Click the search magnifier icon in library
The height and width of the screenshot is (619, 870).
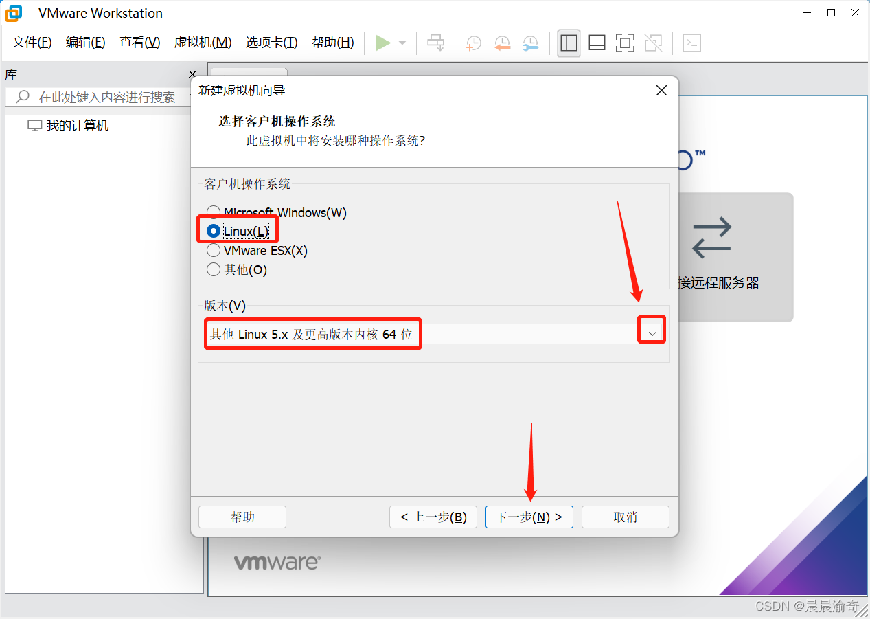coord(23,97)
